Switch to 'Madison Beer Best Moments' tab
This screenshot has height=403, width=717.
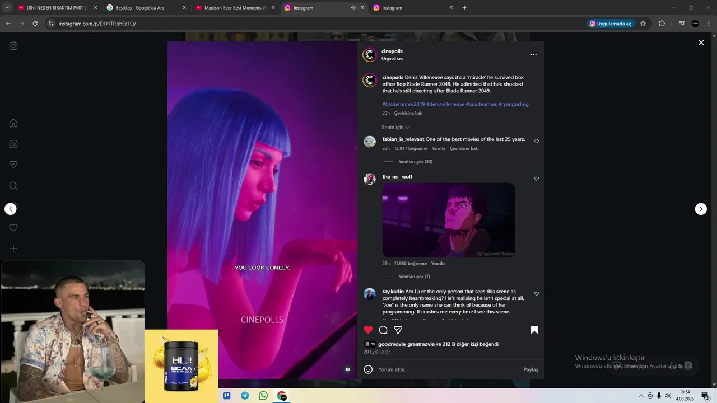tap(235, 8)
